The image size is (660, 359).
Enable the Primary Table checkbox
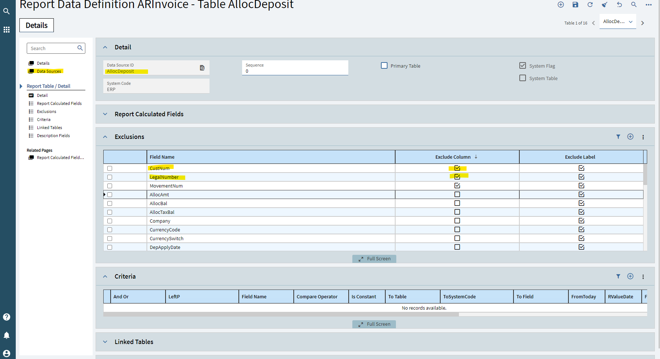click(384, 66)
